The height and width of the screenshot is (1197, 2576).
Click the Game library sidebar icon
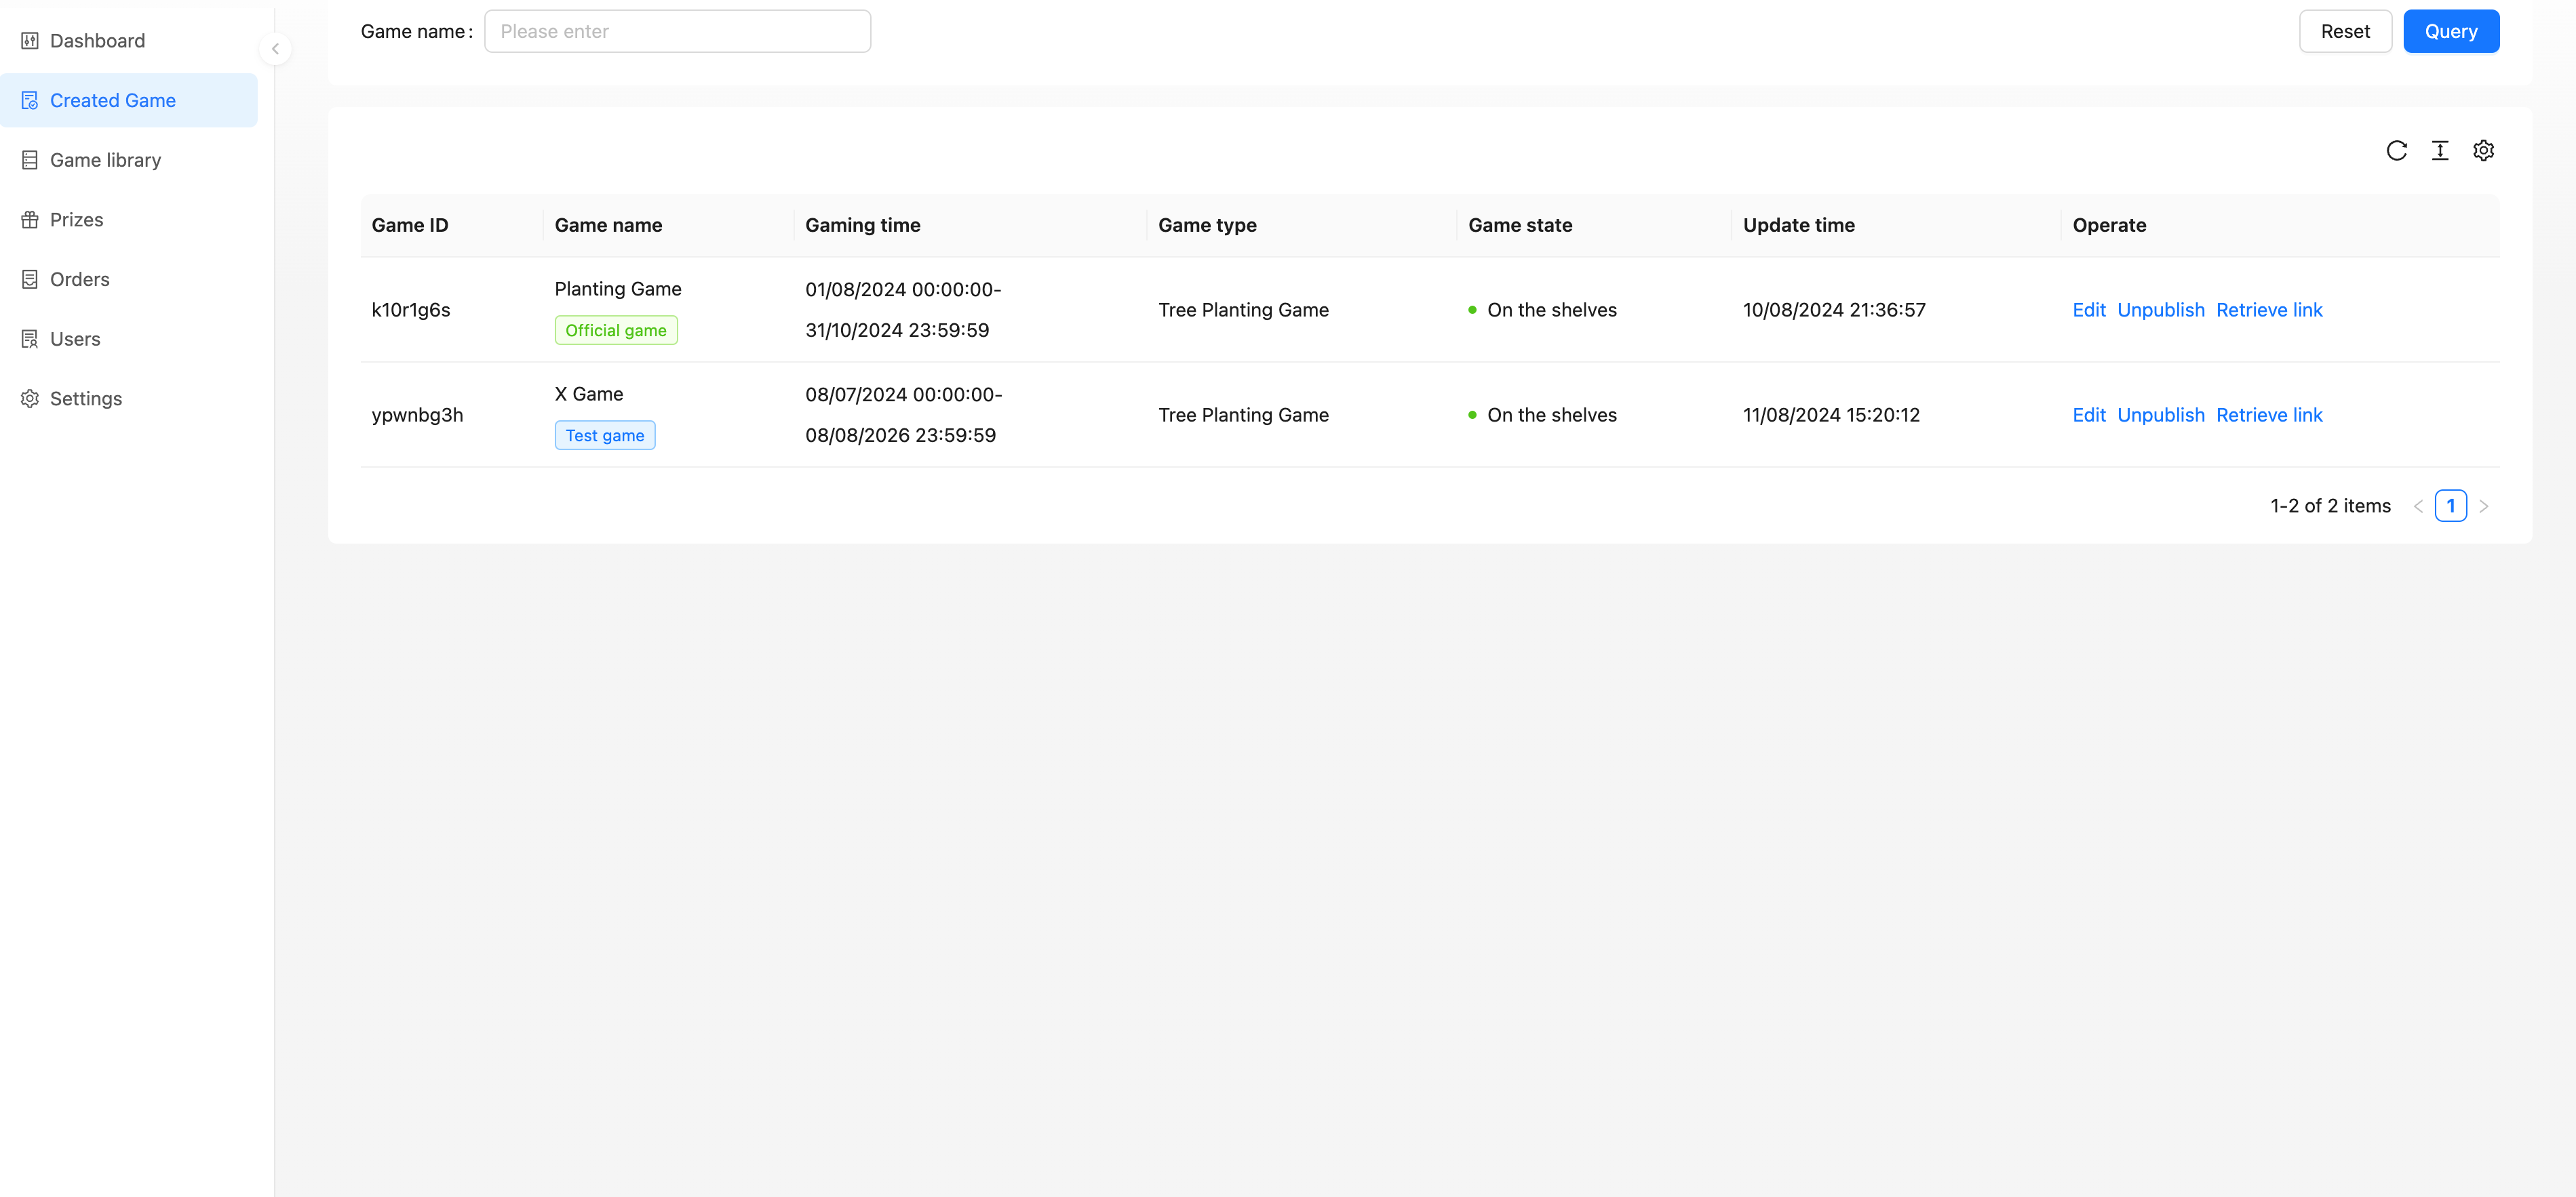30,160
